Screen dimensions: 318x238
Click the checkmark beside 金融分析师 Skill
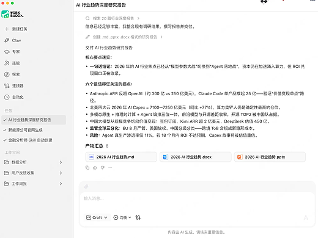click(x=5, y=140)
